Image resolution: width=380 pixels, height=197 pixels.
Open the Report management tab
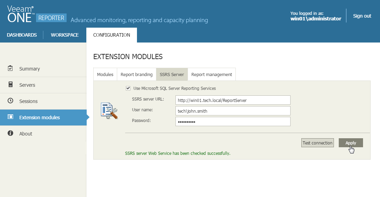click(x=212, y=74)
